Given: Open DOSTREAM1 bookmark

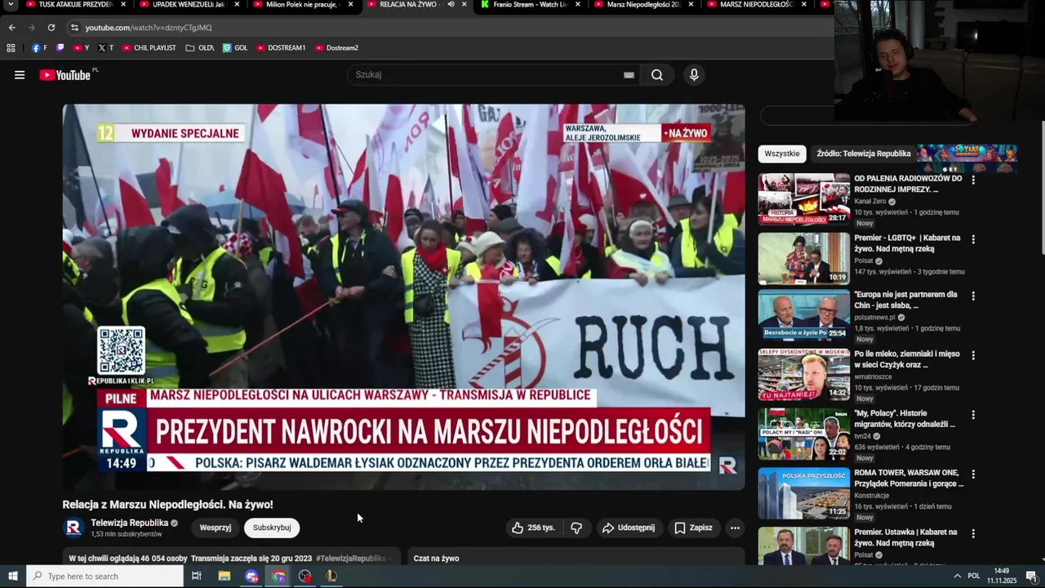Looking at the screenshot, I should (x=280, y=48).
